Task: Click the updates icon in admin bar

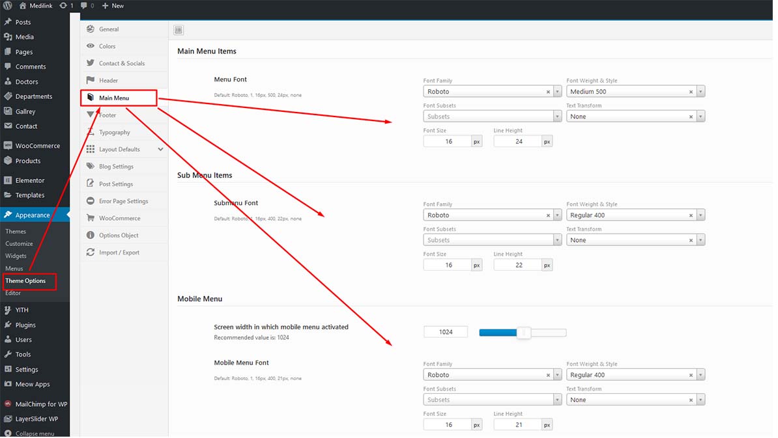Action: pos(63,5)
